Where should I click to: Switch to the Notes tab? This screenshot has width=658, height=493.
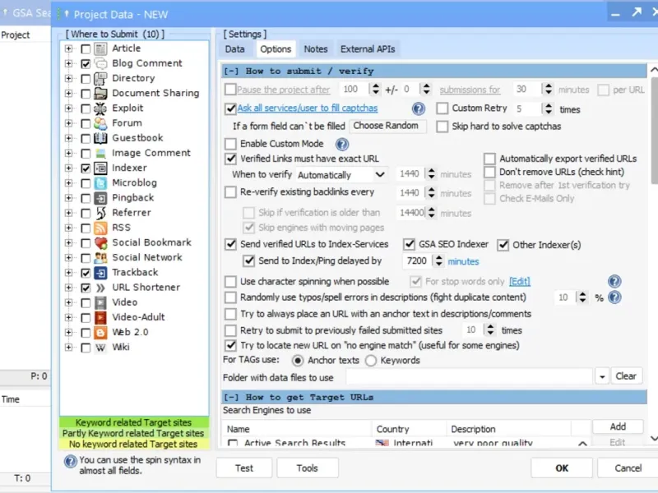pos(316,49)
